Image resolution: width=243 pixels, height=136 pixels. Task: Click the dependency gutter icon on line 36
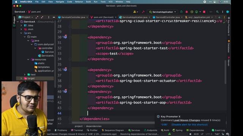pyautogui.click(x=65, y=70)
